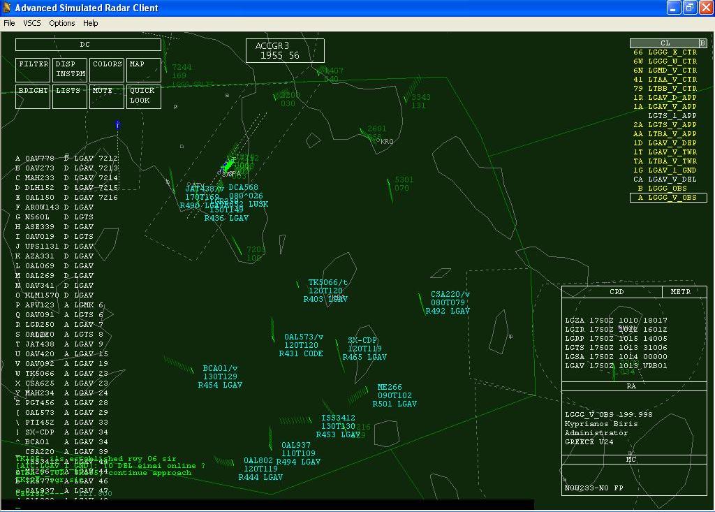The height and width of the screenshot is (512, 715).
Task: Select arrival strip PGT456 in list
Action: (x=61, y=403)
